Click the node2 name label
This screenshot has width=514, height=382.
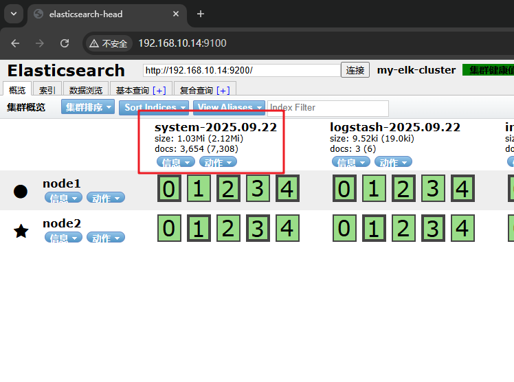(x=62, y=223)
